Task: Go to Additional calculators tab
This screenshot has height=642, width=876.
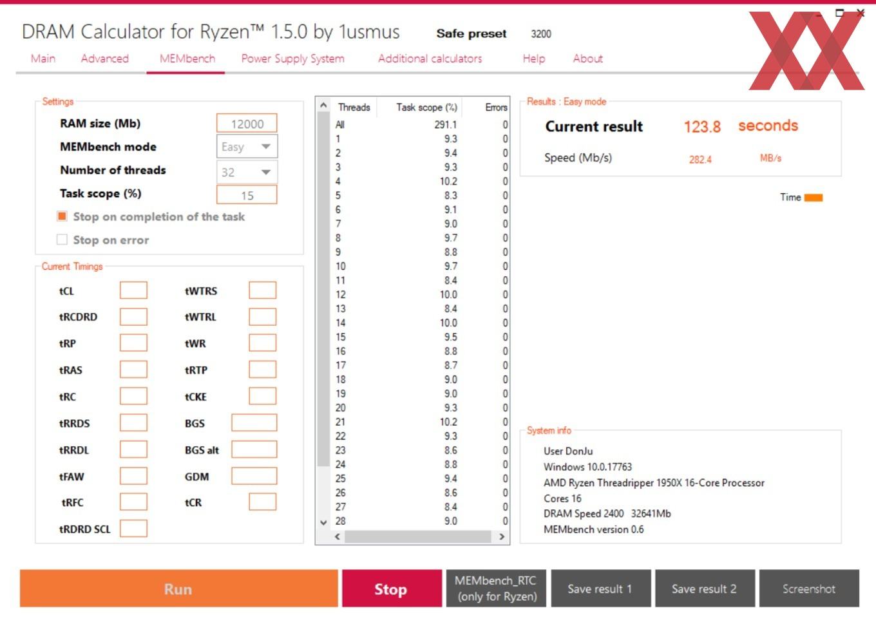Action: click(x=430, y=59)
